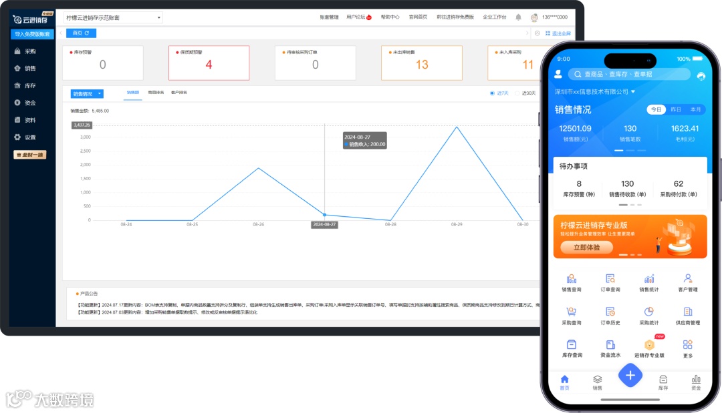
Task: Open 库存查询 box icon on phone
Action: [x=572, y=344]
